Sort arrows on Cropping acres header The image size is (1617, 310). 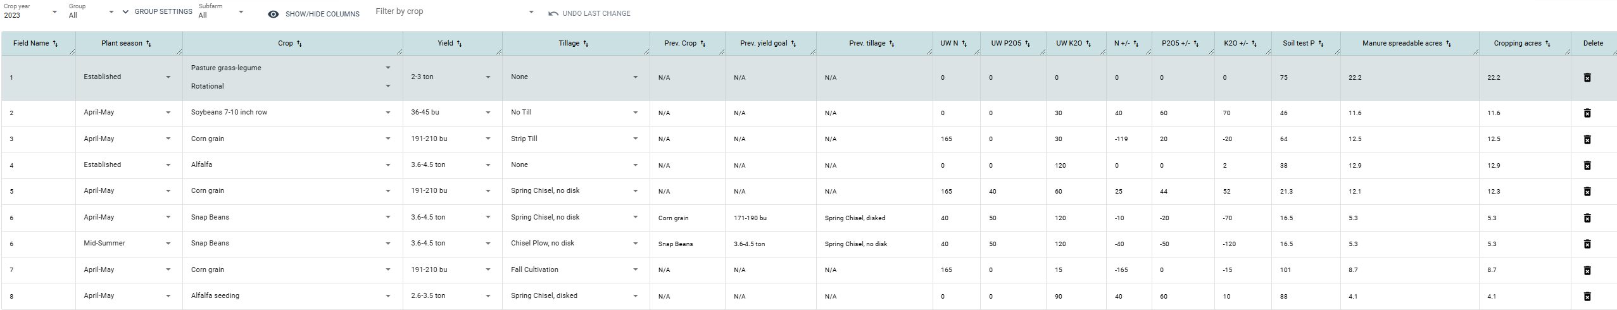(x=1547, y=44)
